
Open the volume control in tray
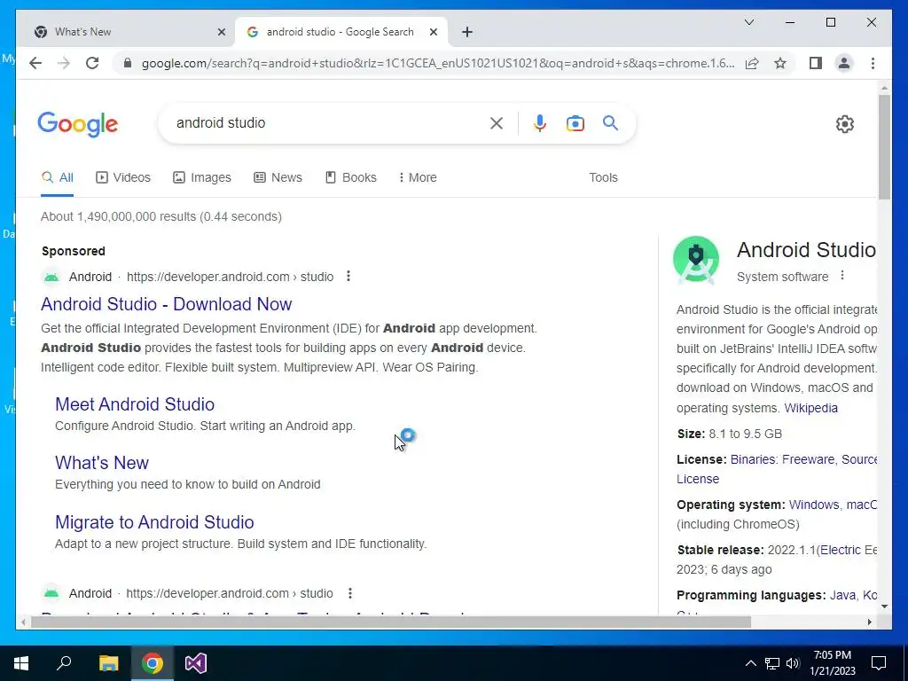click(x=793, y=663)
